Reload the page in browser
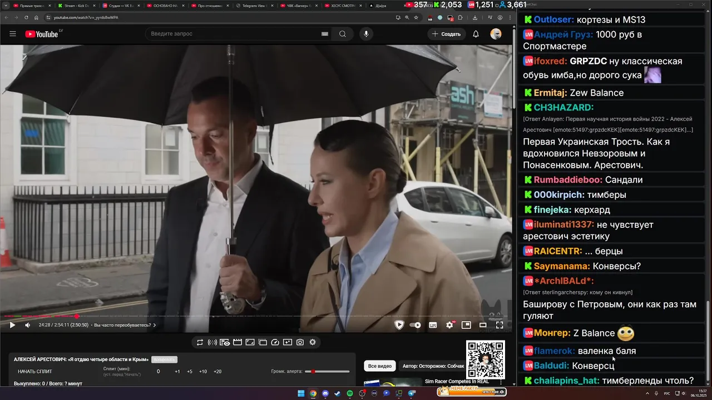Viewport: 712px width, 400px height. (26, 17)
